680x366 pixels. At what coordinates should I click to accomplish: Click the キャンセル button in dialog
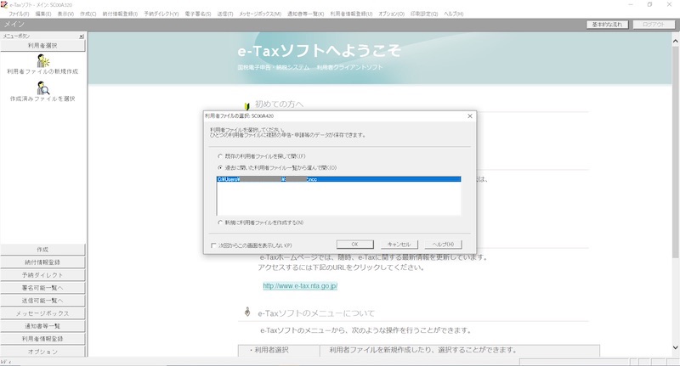point(399,245)
